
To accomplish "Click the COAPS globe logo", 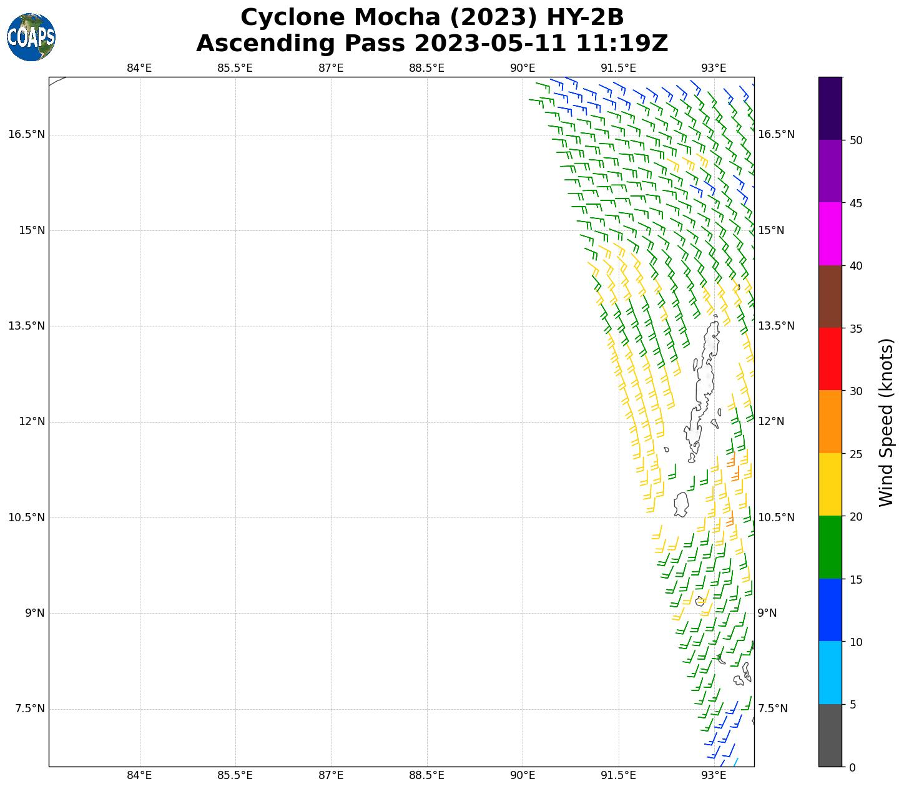I will (31, 37).
